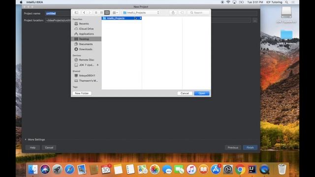Go forward in the file dialog
315x177 pixels.
[90, 13]
